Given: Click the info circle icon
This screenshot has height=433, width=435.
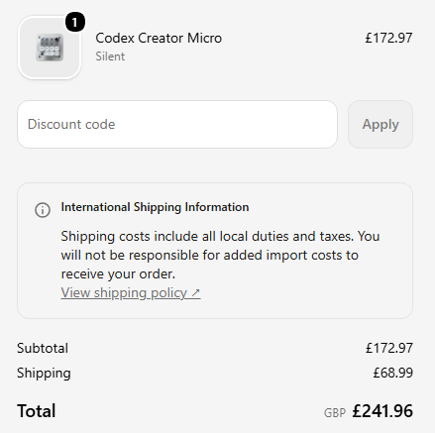Looking at the screenshot, I should click(x=43, y=210).
